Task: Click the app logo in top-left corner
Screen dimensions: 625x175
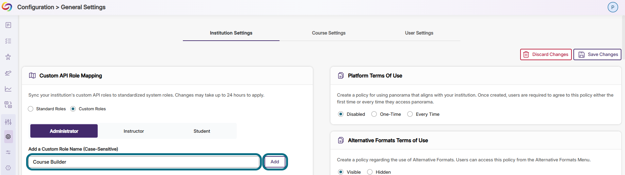Action: [7, 7]
